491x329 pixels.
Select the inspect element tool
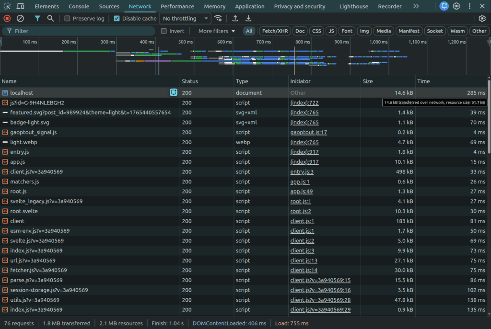click(7, 6)
